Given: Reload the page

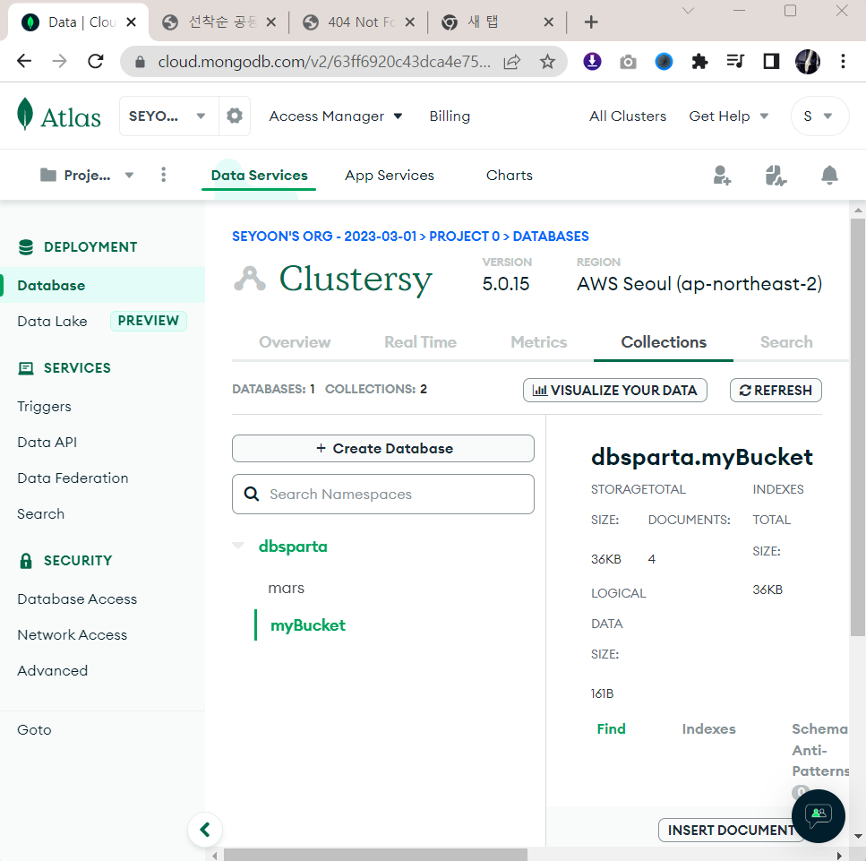Looking at the screenshot, I should (96, 61).
